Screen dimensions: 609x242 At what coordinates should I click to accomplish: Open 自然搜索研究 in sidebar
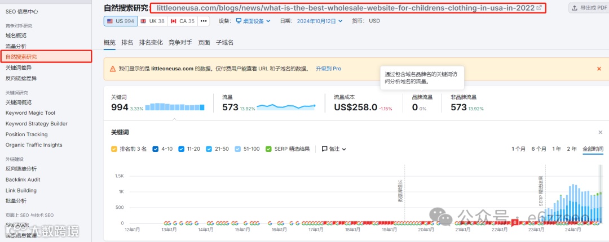46,57
